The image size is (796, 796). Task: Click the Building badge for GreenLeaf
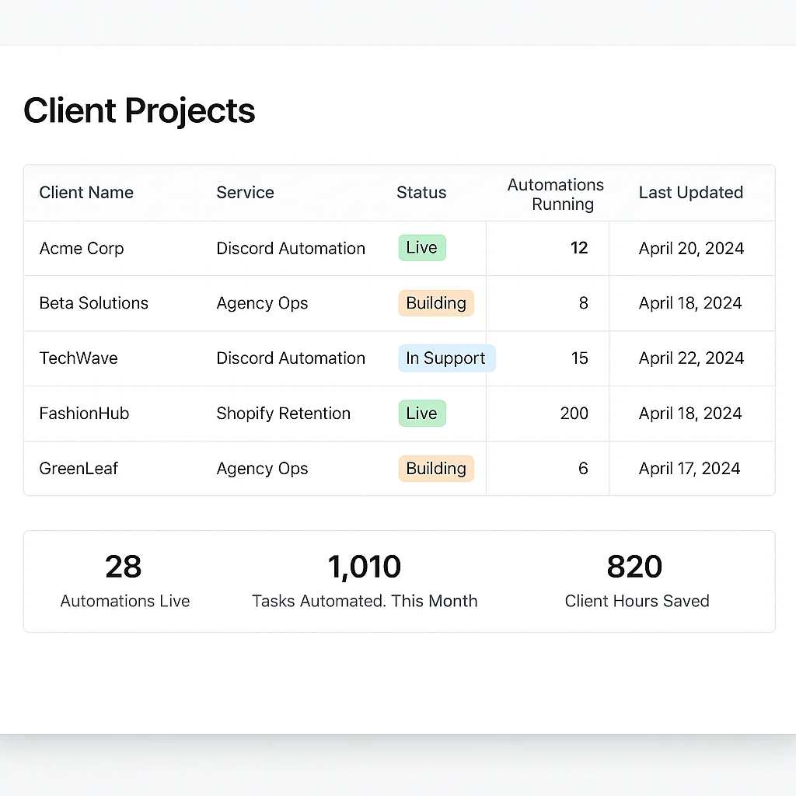(436, 468)
